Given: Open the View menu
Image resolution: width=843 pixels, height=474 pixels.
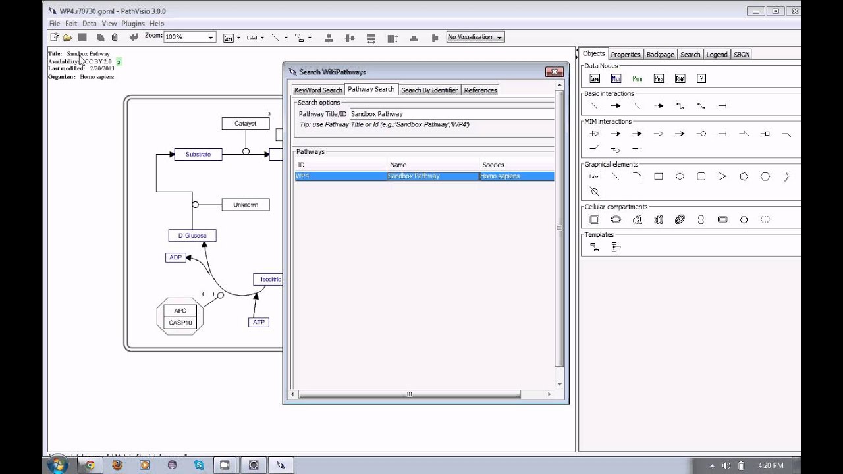Looking at the screenshot, I should click(109, 24).
